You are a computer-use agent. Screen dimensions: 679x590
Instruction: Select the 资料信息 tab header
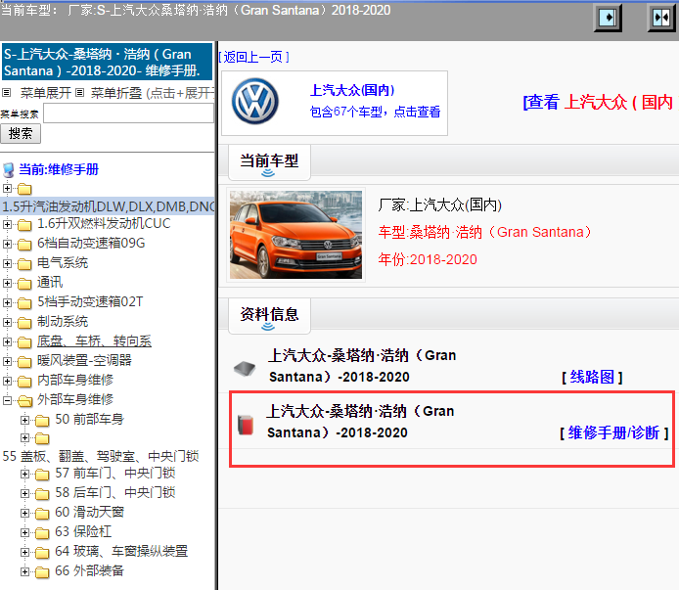tap(269, 315)
